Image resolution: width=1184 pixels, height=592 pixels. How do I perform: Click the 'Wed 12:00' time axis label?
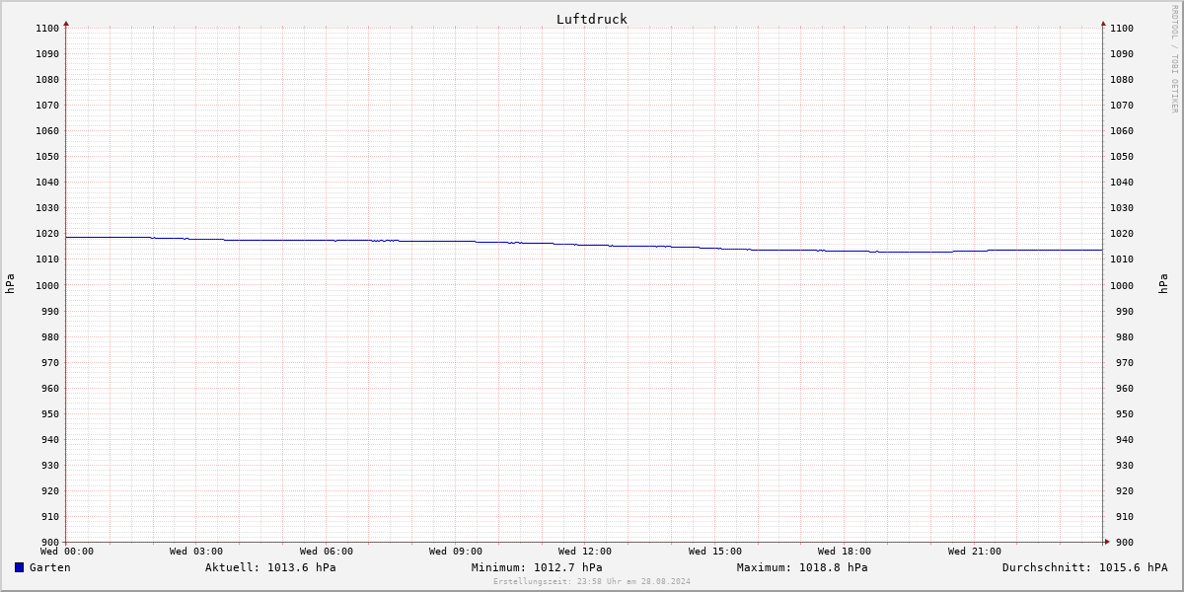(x=585, y=552)
